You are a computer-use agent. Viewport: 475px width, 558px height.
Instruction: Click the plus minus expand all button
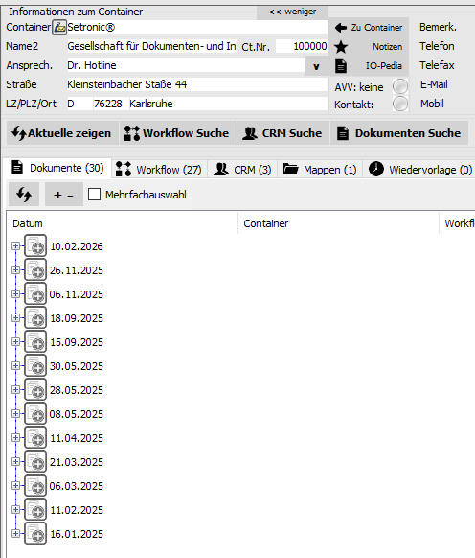point(64,195)
